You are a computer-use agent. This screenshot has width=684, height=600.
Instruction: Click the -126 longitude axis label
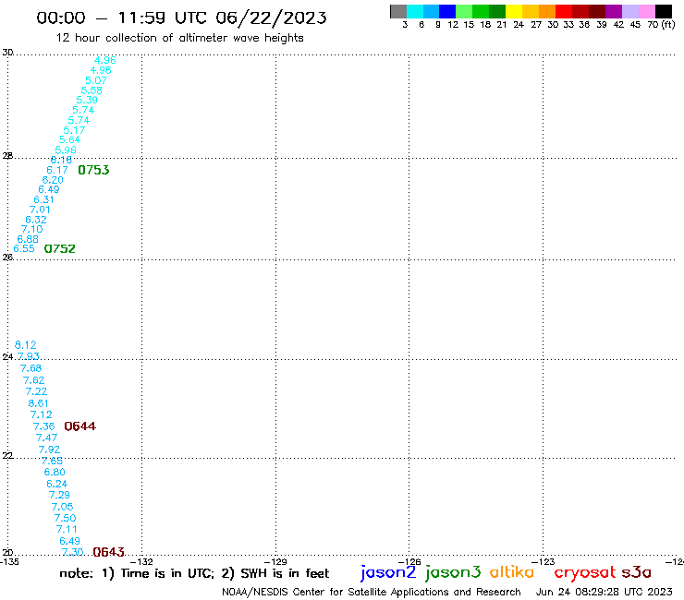coord(409,562)
